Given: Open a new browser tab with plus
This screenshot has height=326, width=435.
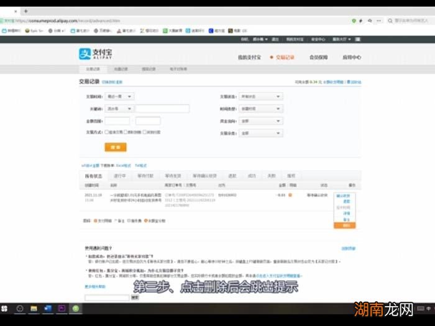Looking at the screenshot, I should point(26,11).
